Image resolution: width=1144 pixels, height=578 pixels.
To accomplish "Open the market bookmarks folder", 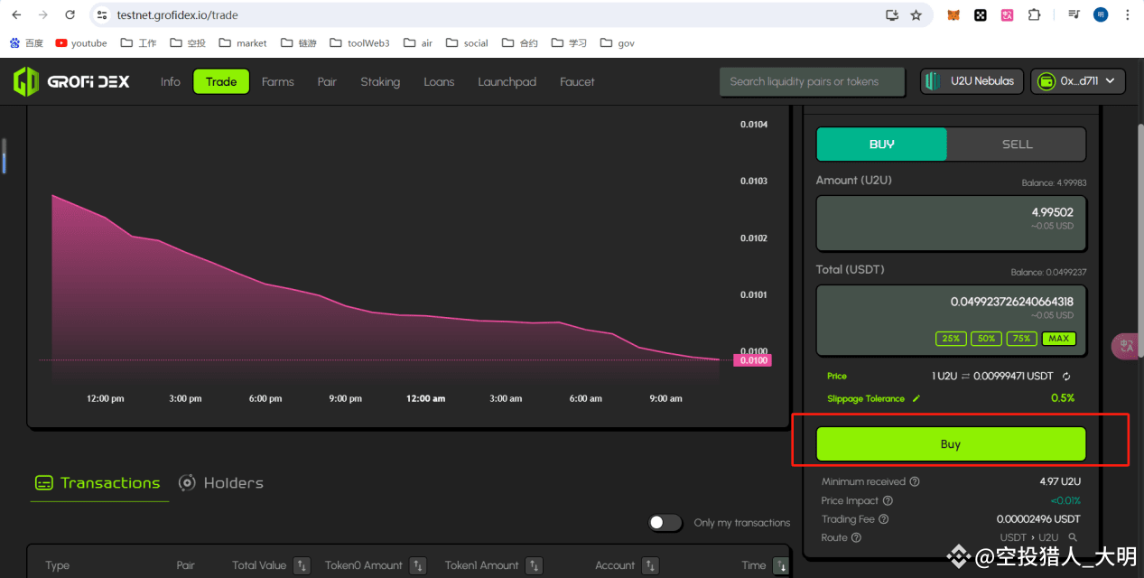I will pos(242,42).
